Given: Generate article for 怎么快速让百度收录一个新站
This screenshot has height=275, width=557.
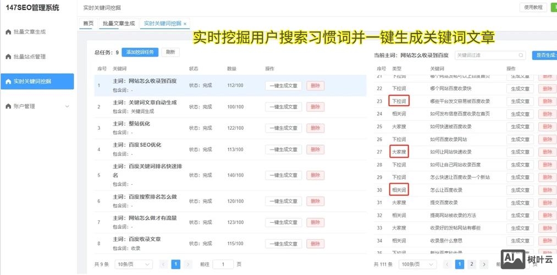Looking at the screenshot, I should [x=520, y=177].
